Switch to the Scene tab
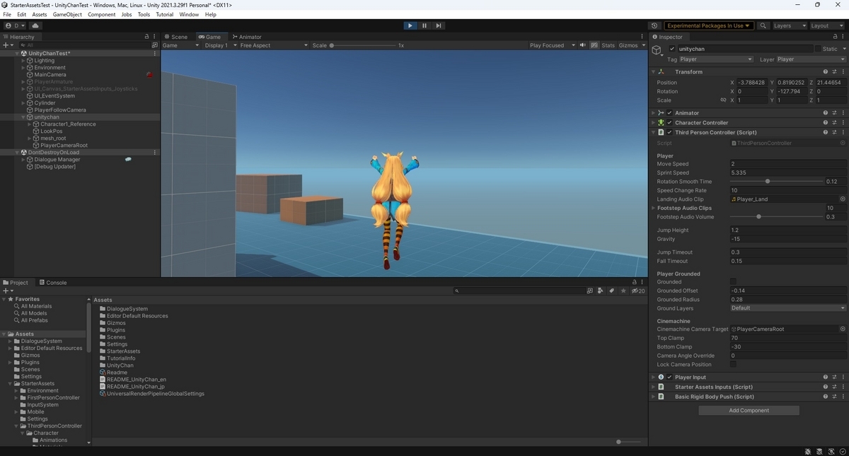 click(176, 37)
